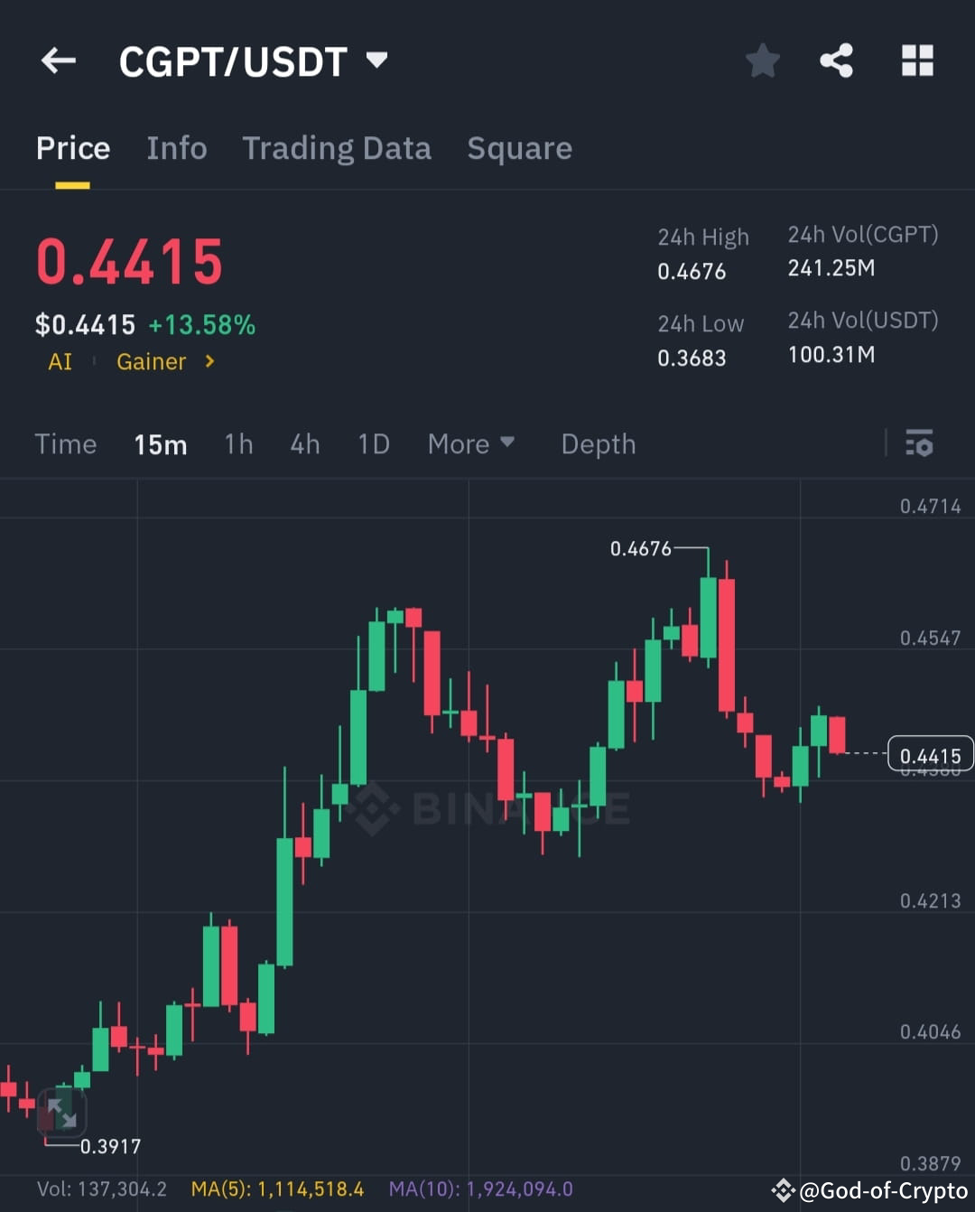
Task: Open the share icon to share this chart
Action: coord(836,60)
